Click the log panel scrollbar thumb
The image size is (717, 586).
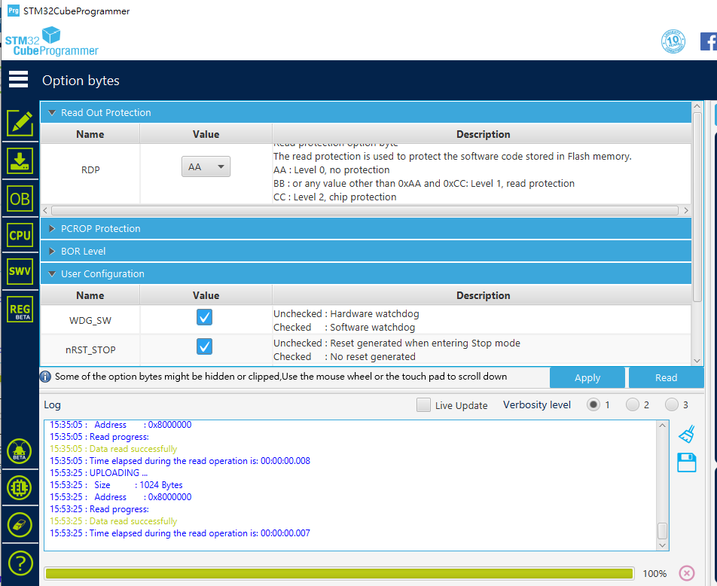(662, 531)
